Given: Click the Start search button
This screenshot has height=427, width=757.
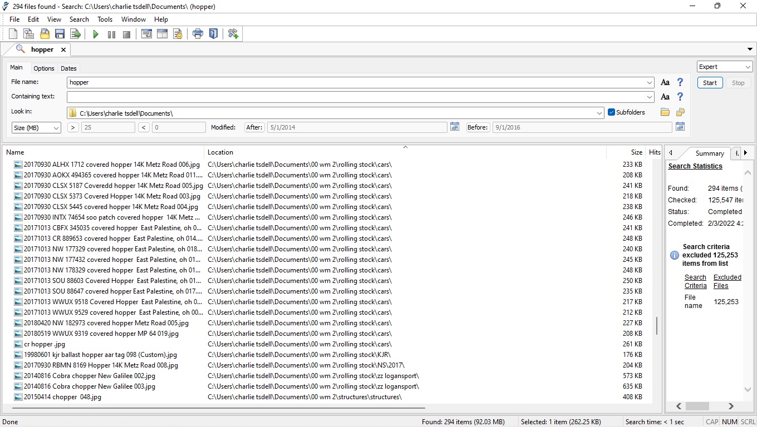Looking at the screenshot, I should tap(710, 83).
